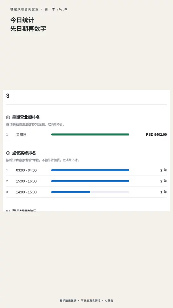Click the blue bar for 03:00 - 04:00
173x308 pixels.
pos(90,170)
